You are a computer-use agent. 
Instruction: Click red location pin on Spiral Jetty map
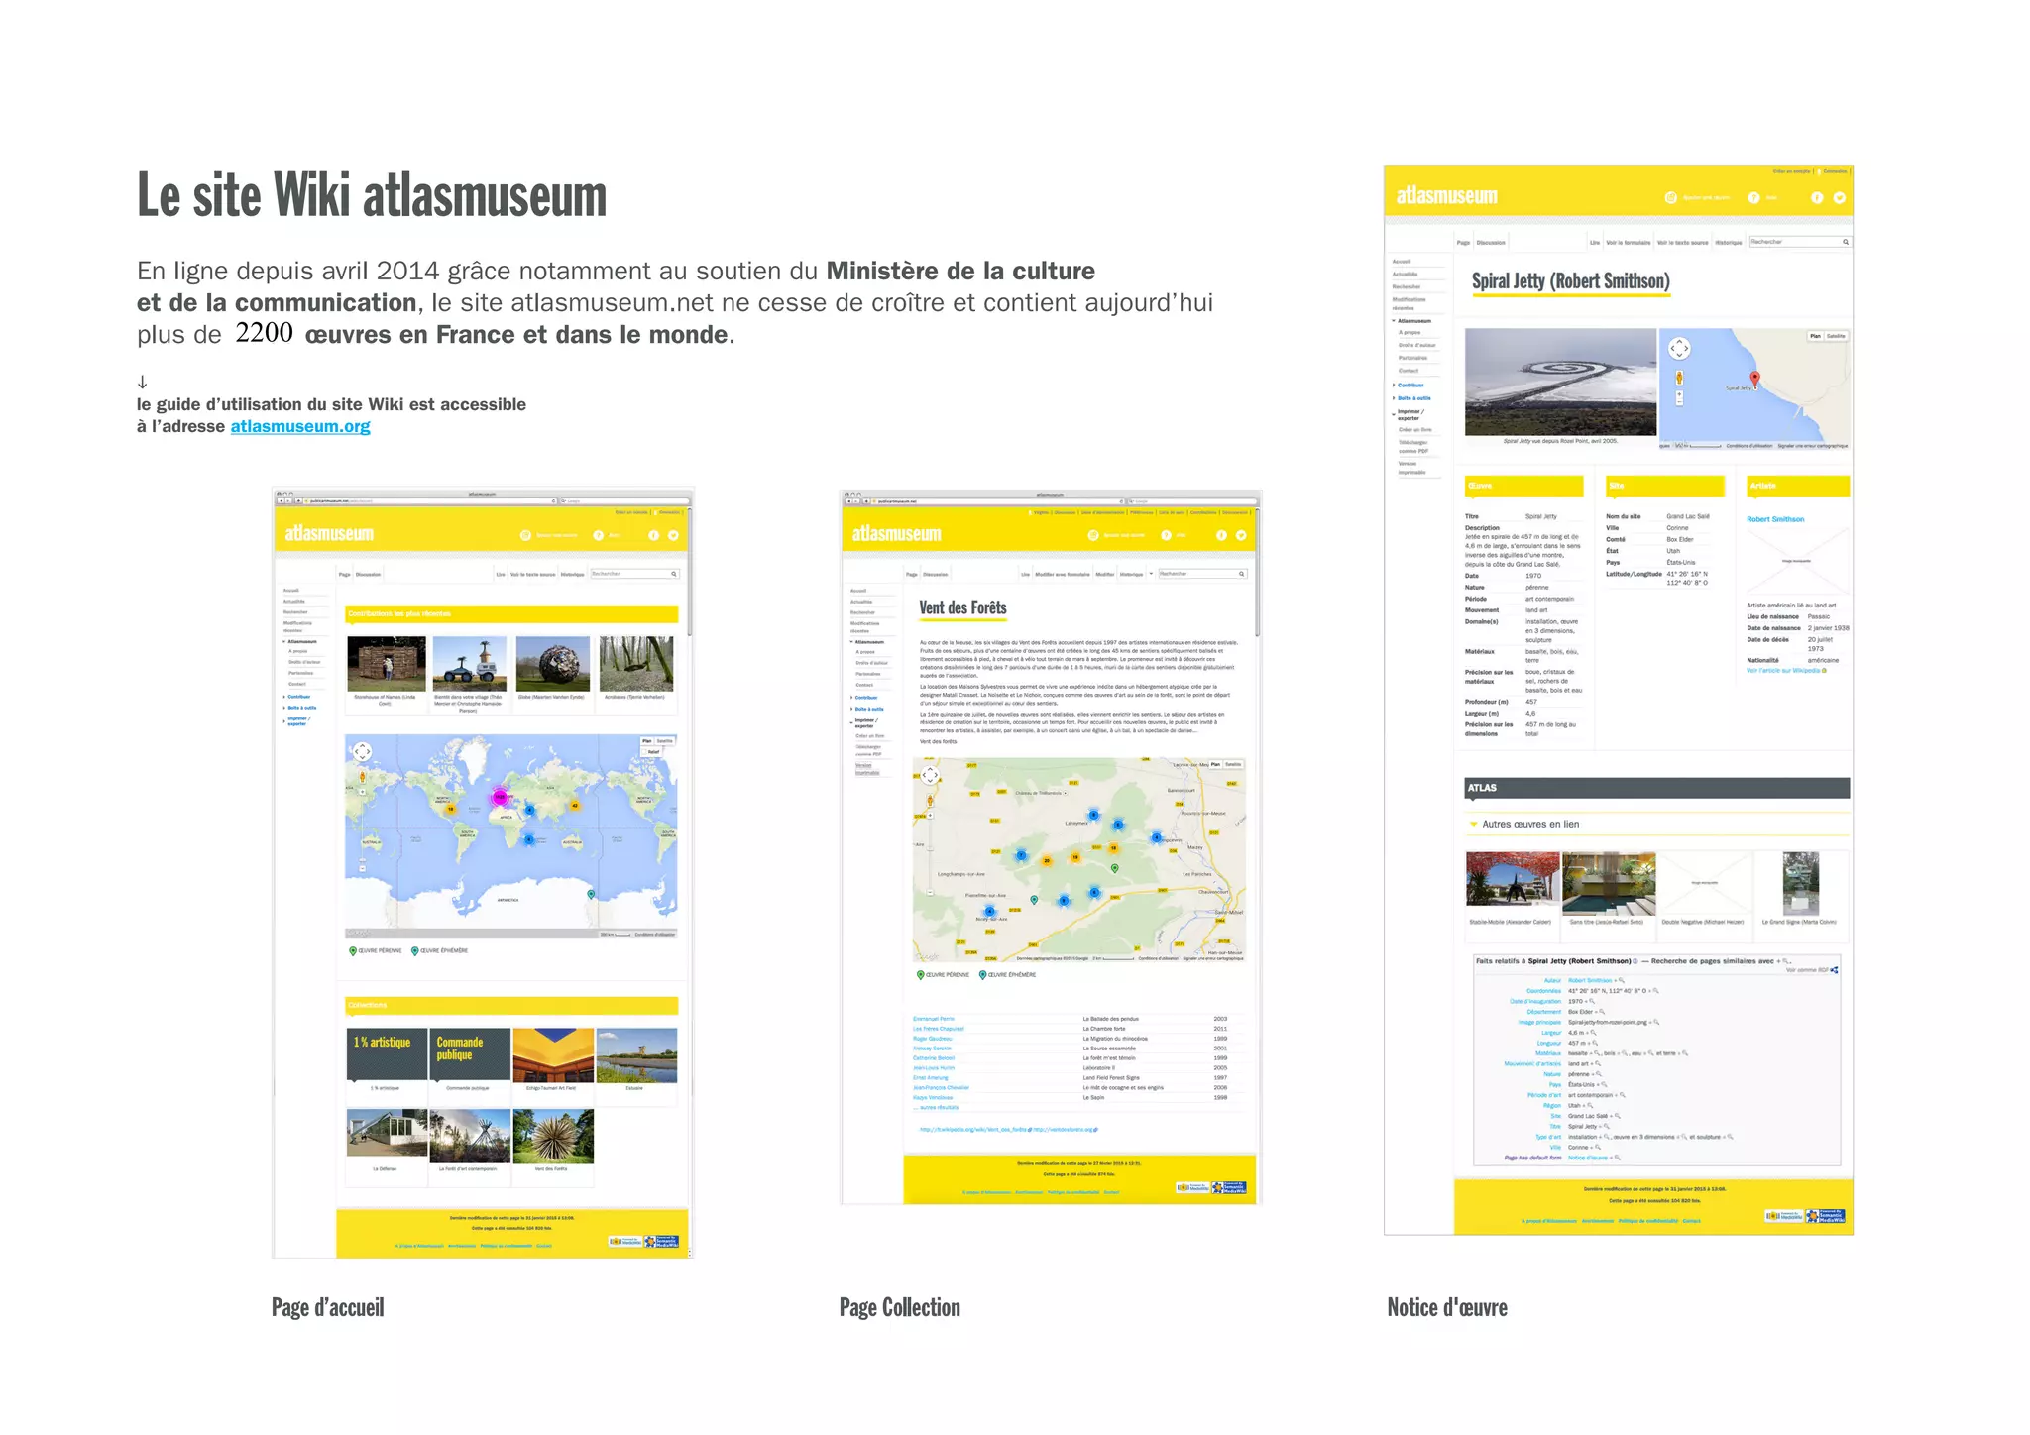[1754, 379]
